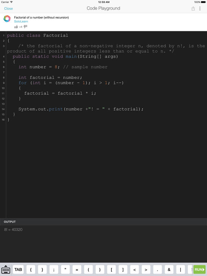The height and width of the screenshot is (276, 207).
Task: Insert an equals sign
Action: (77, 270)
